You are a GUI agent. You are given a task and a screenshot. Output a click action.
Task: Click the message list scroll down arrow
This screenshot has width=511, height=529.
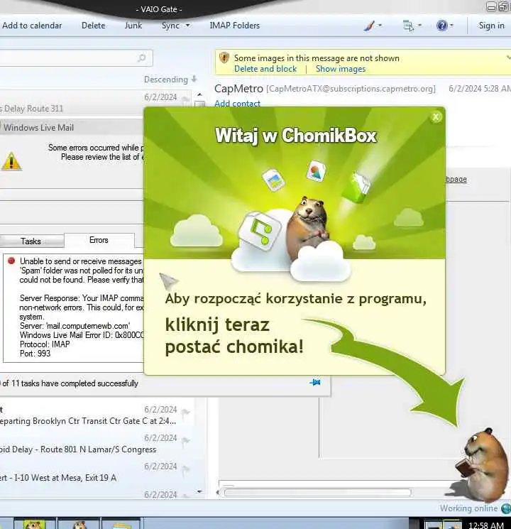point(199,491)
